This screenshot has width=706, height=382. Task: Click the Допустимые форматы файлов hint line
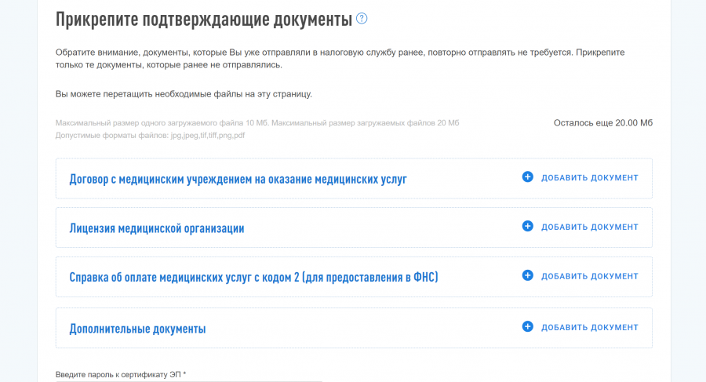point(150,136)
